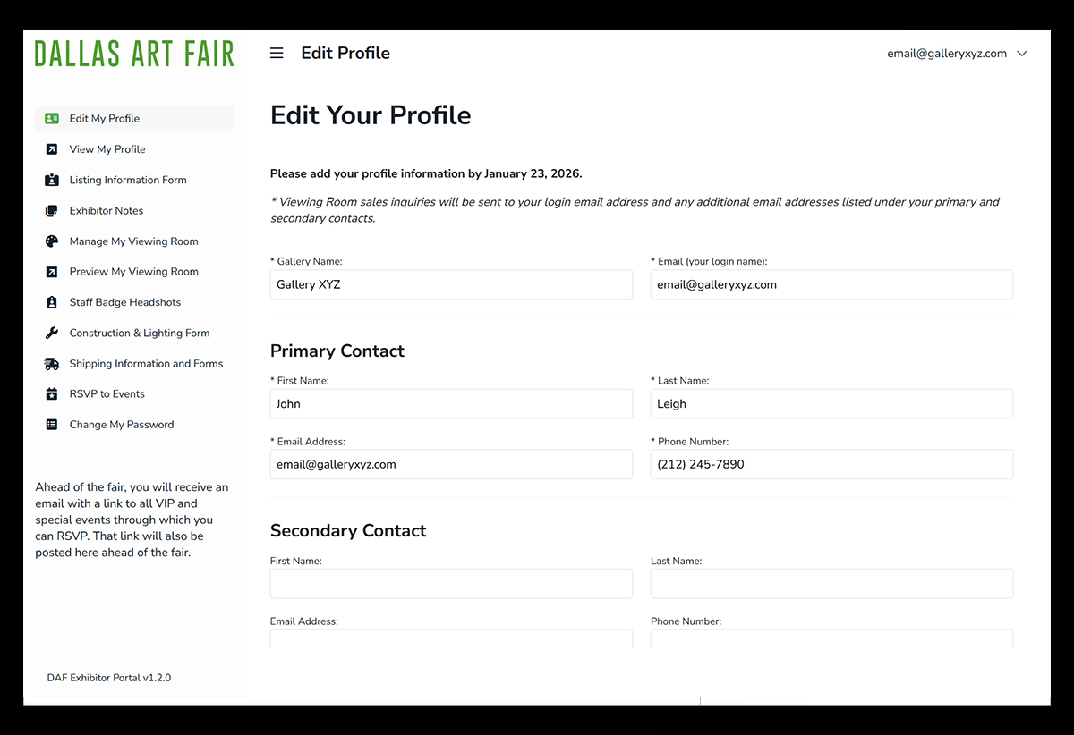Click the RSVP to Events calendar icon
1074x735 pixels.
tap(53, 393)
